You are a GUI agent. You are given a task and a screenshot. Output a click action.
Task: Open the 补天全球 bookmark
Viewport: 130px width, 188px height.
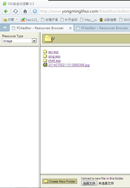pos(69,20)
